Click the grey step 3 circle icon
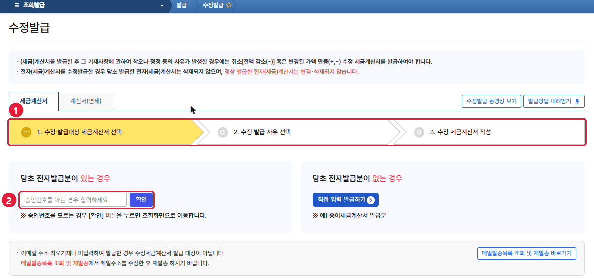Image resolution: width=594 pixels, height=279 pixels. (419, 132)
